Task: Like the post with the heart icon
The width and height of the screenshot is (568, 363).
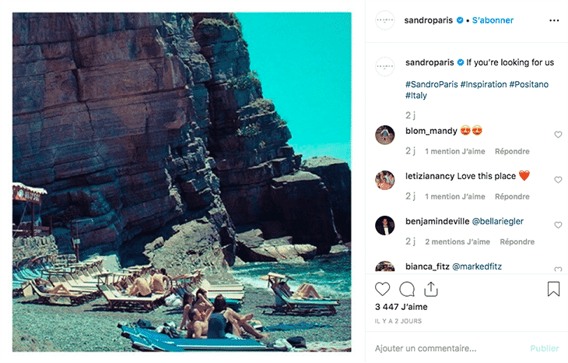Action: click(x=383, y=290)
